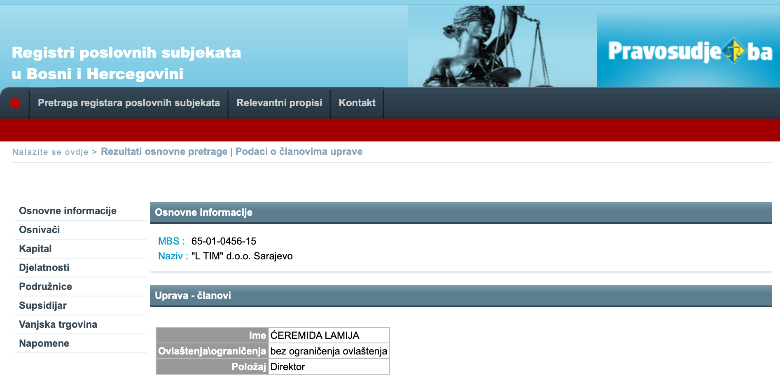780x387 pixels.
Task: Open the Osnivači sidebar section
Action: coord(40,230)
